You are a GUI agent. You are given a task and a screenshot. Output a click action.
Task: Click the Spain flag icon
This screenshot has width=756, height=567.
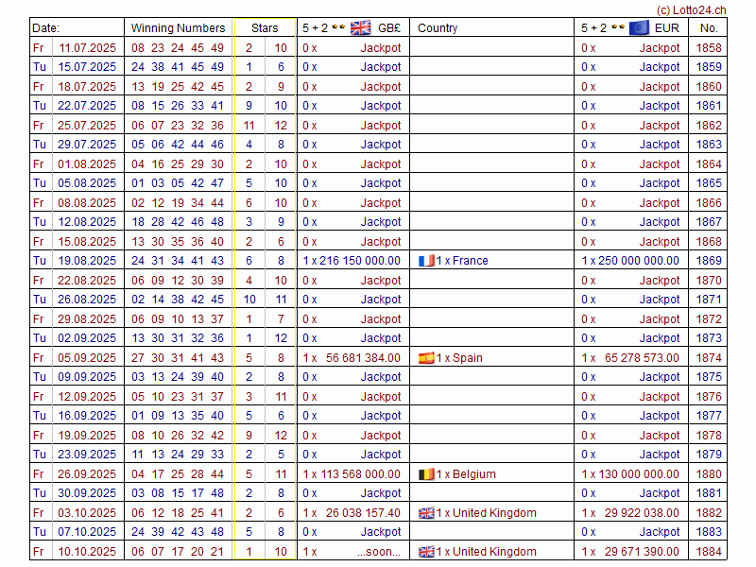426,358
